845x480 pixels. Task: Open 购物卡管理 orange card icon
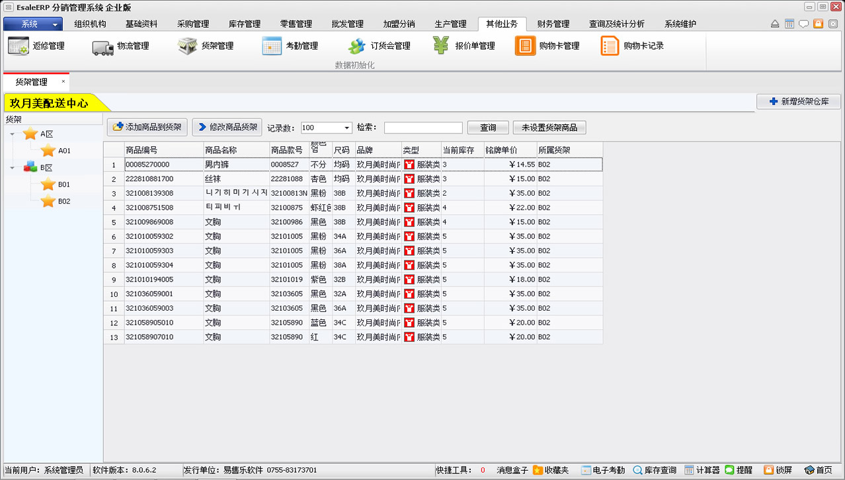526,46
